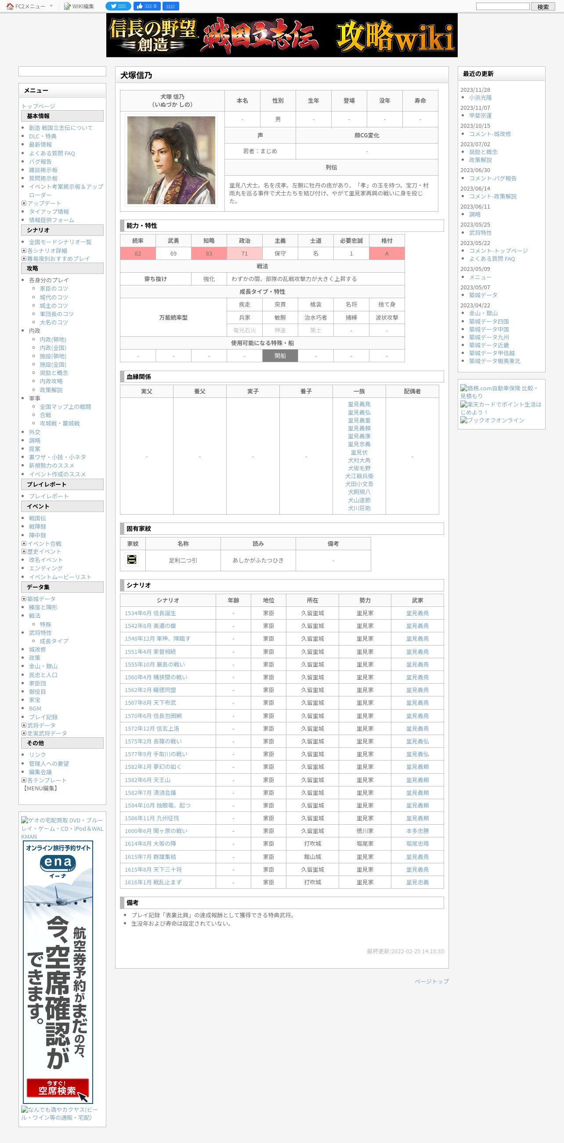
Task: Open the プレイレポート link
Action: click(x=49, y=496)
